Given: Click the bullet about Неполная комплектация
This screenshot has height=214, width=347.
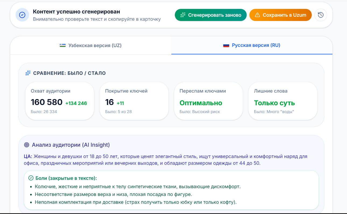Looking at the screenshot, I should 136,202.
